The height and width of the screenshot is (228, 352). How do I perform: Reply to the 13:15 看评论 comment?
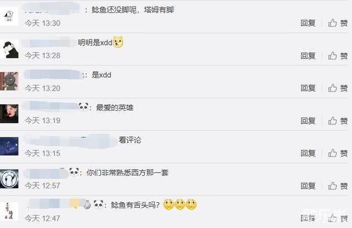[308, 153]
